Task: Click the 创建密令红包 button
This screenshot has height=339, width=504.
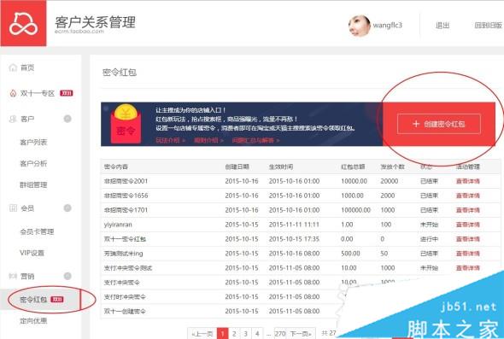Action: point(439,124)
